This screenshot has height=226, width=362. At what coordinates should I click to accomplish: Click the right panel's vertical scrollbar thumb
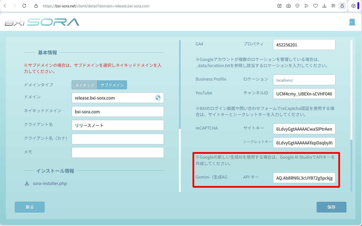pyautogui.click(x=351, y=165)
